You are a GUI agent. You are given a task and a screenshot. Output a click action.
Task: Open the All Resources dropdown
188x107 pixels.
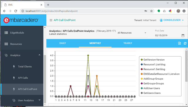point(132,33)
